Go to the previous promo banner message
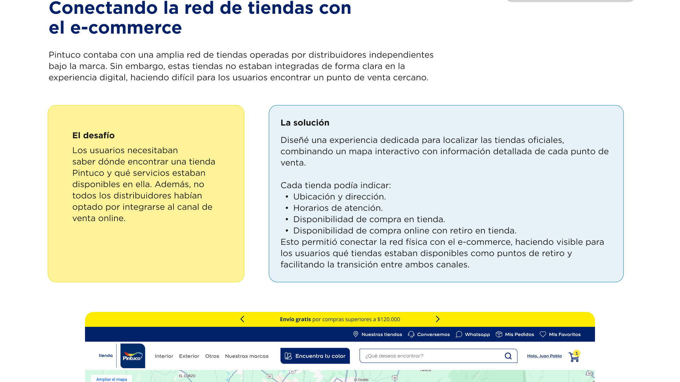 [242, 319]
